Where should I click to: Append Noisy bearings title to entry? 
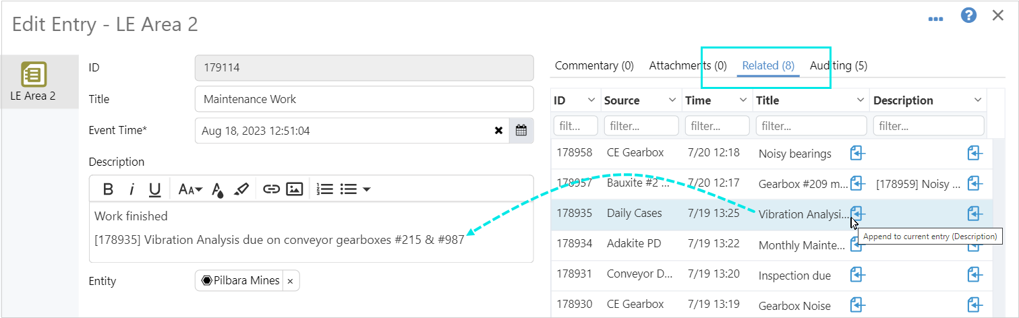coord(857,153)
